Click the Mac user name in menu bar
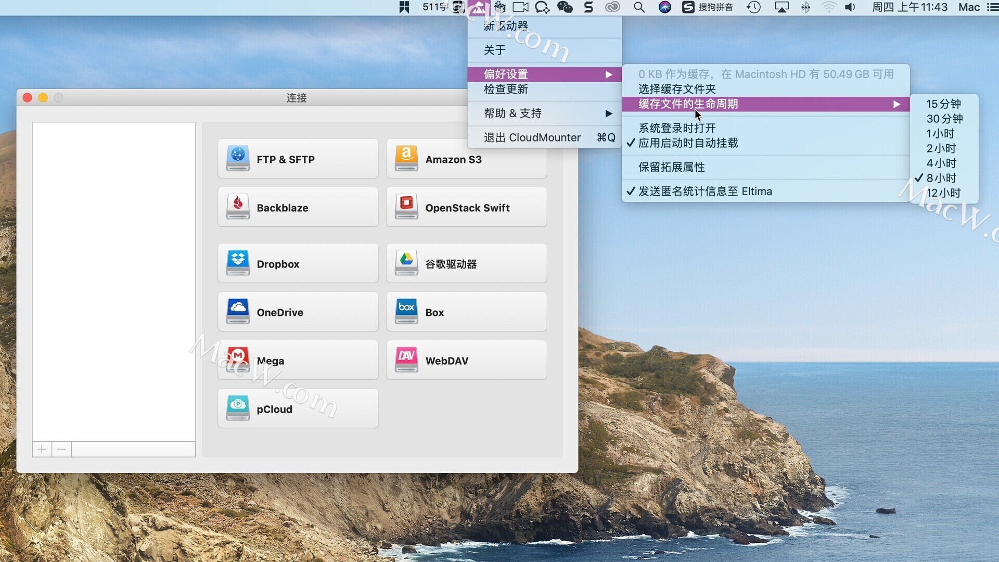This screenshot has width=999, height=562. [x=969, y=7]
